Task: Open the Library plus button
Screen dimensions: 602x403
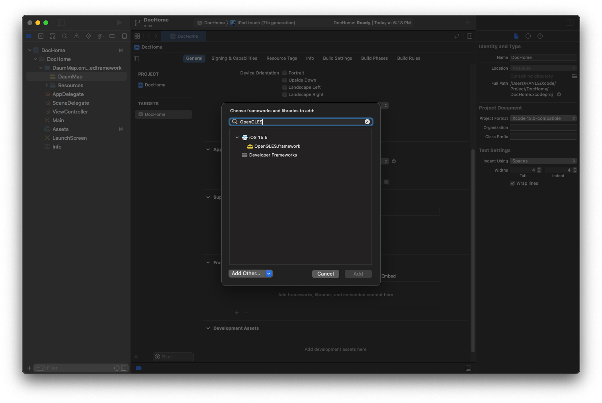Action: pos(468,23)
